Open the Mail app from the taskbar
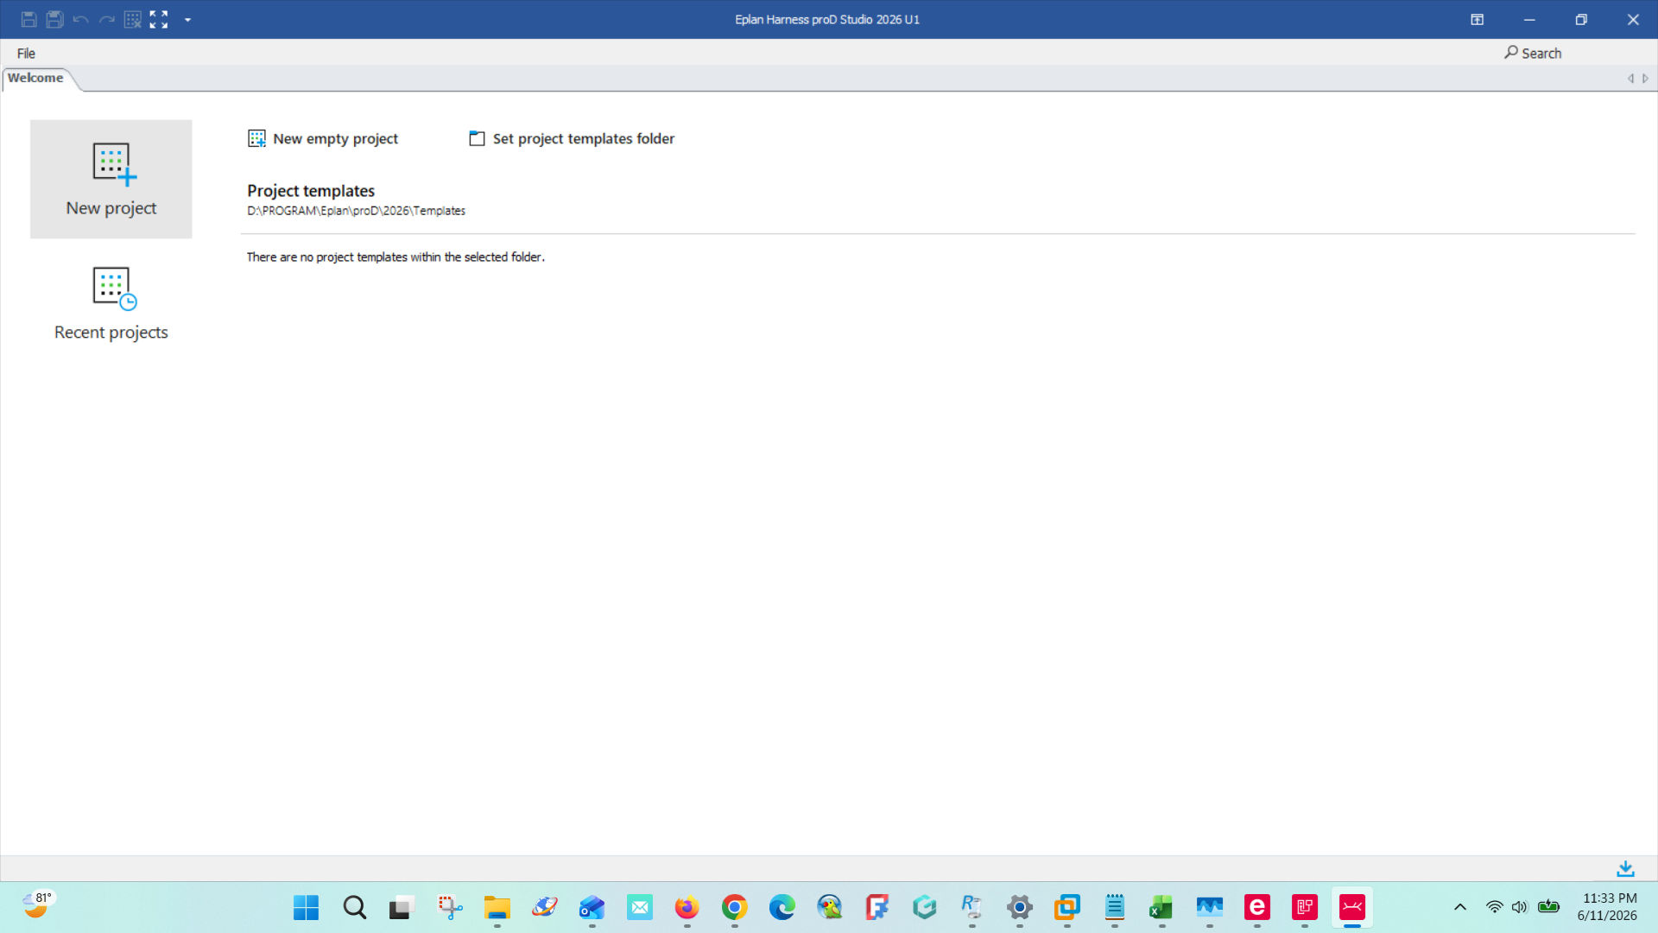Viewport: 1658px width, 933px height. (639, 908)
